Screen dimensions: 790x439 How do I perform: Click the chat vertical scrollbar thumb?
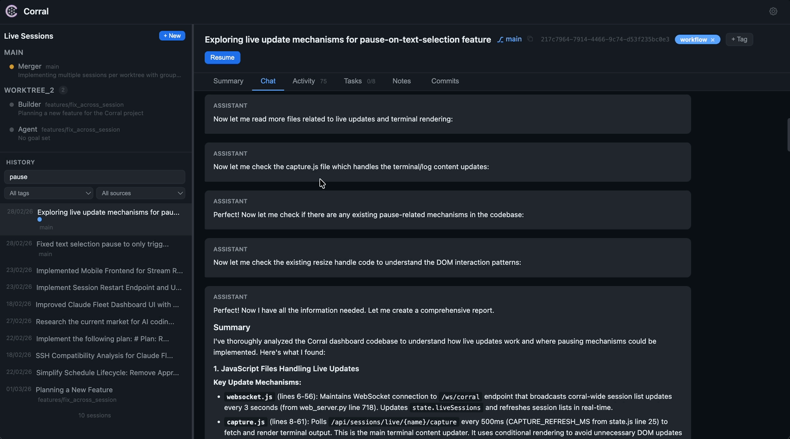788,135
